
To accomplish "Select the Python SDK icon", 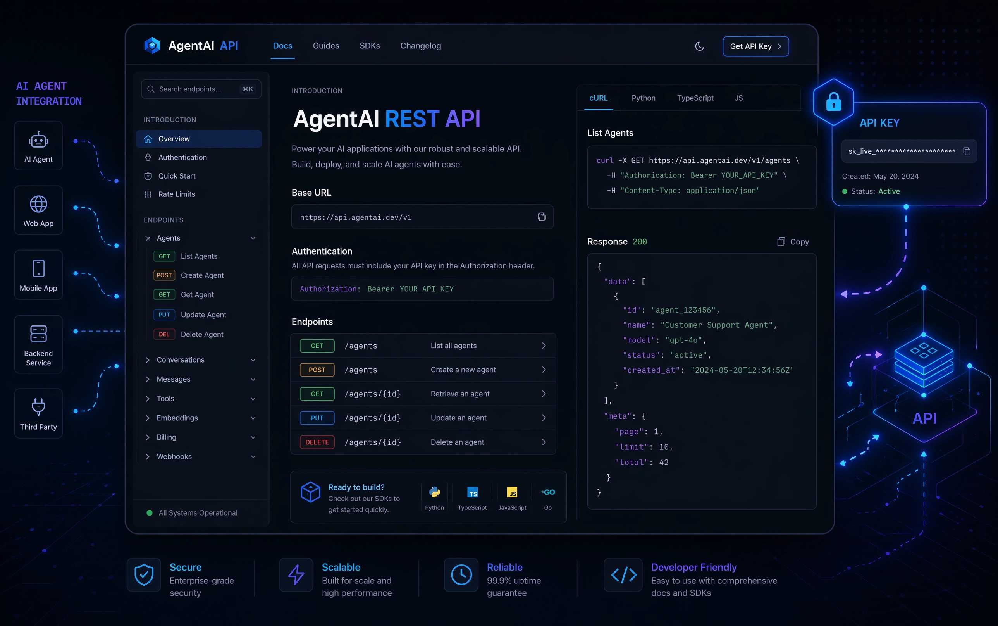I will 435,492.
